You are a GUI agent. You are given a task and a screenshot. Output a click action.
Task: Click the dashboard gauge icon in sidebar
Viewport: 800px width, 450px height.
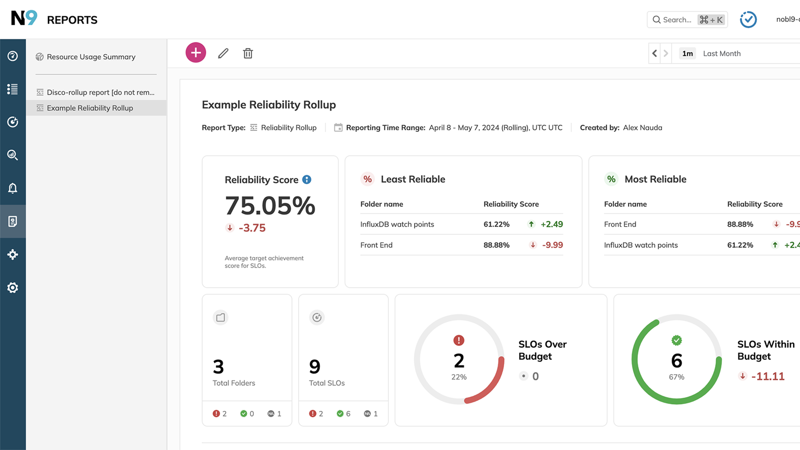point(12,56)
